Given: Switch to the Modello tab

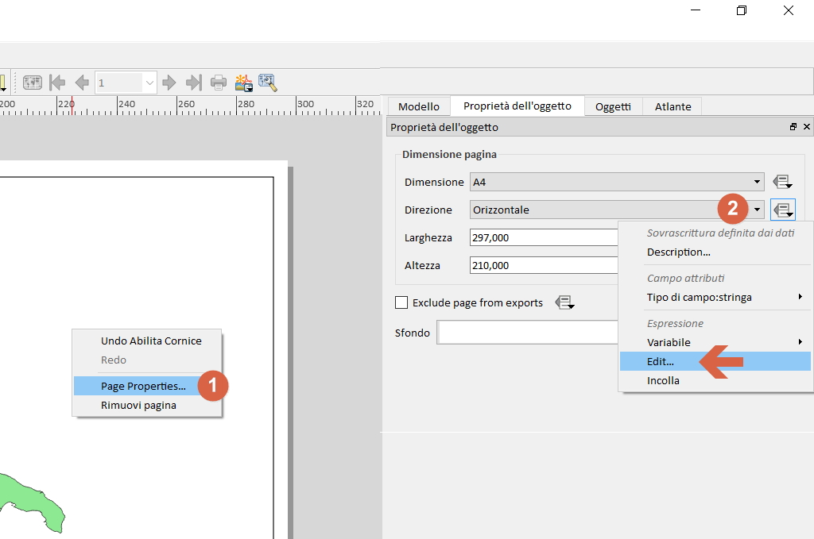Looking at the screenshot, I should [418, 106].
